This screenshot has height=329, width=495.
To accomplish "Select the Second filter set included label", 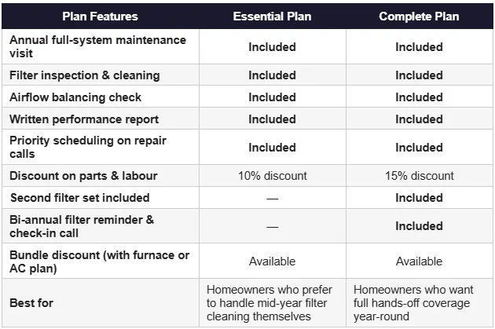I will 80,198.
